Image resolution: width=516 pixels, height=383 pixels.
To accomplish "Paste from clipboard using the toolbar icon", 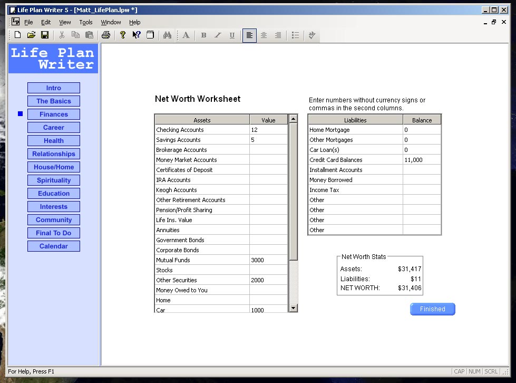I will coord(89,35).
